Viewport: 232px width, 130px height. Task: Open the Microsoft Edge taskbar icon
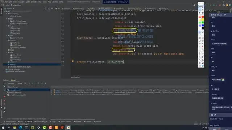click(x=21, y=127)
